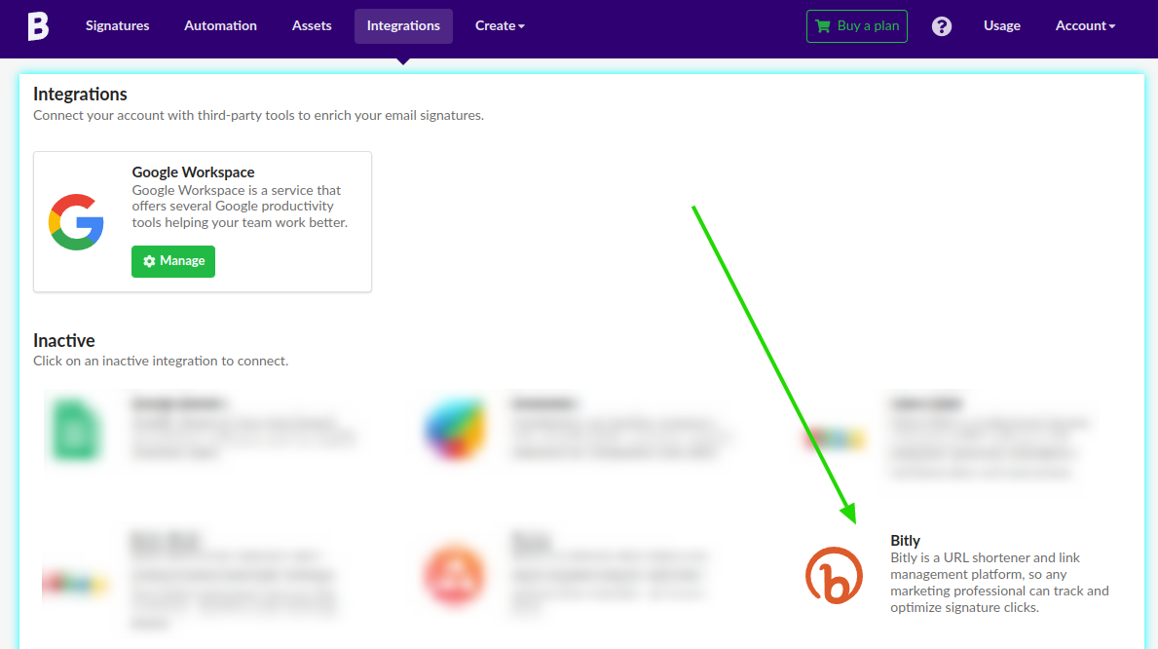The image size is (1158, 649).
Task: Click the colorful pinwheel integration icon
Action: pos(454,430)
